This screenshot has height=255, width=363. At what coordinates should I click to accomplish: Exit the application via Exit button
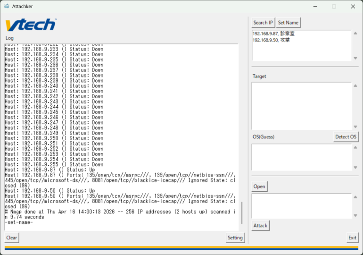352,238
